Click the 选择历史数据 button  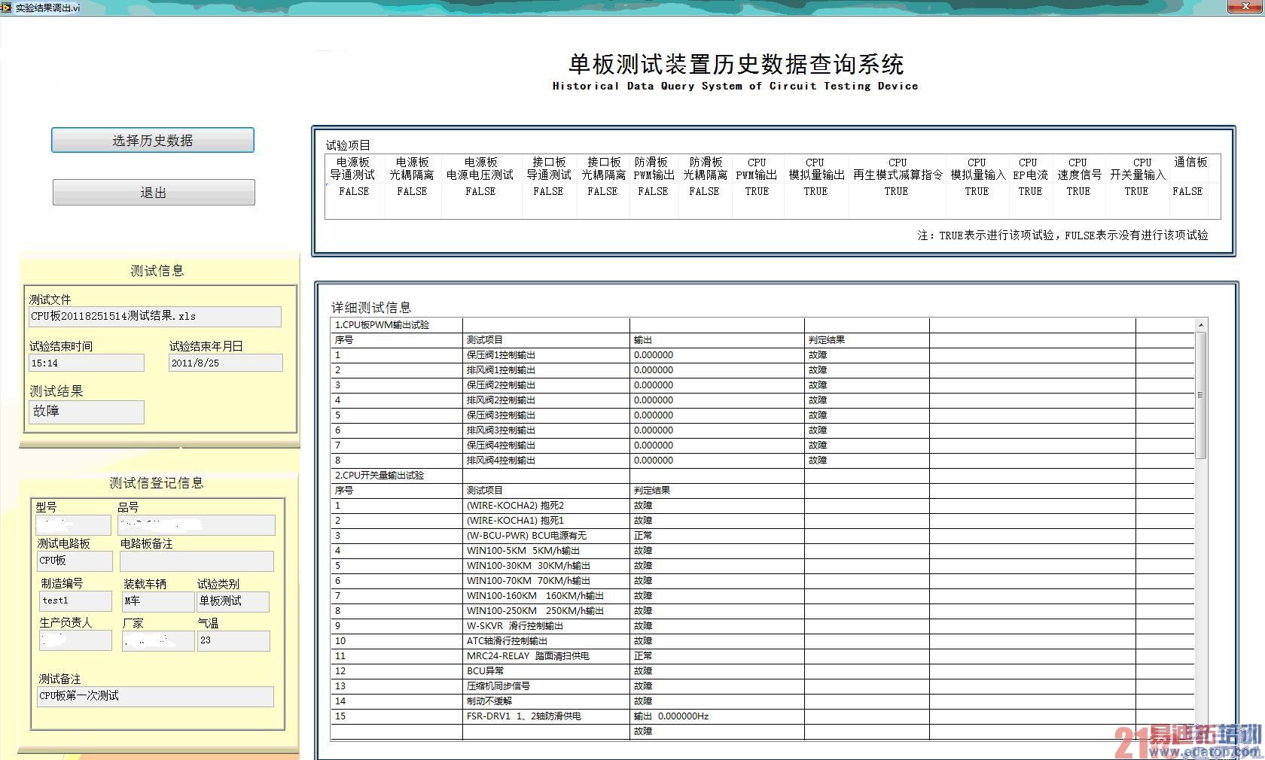(x=152, y=140)
